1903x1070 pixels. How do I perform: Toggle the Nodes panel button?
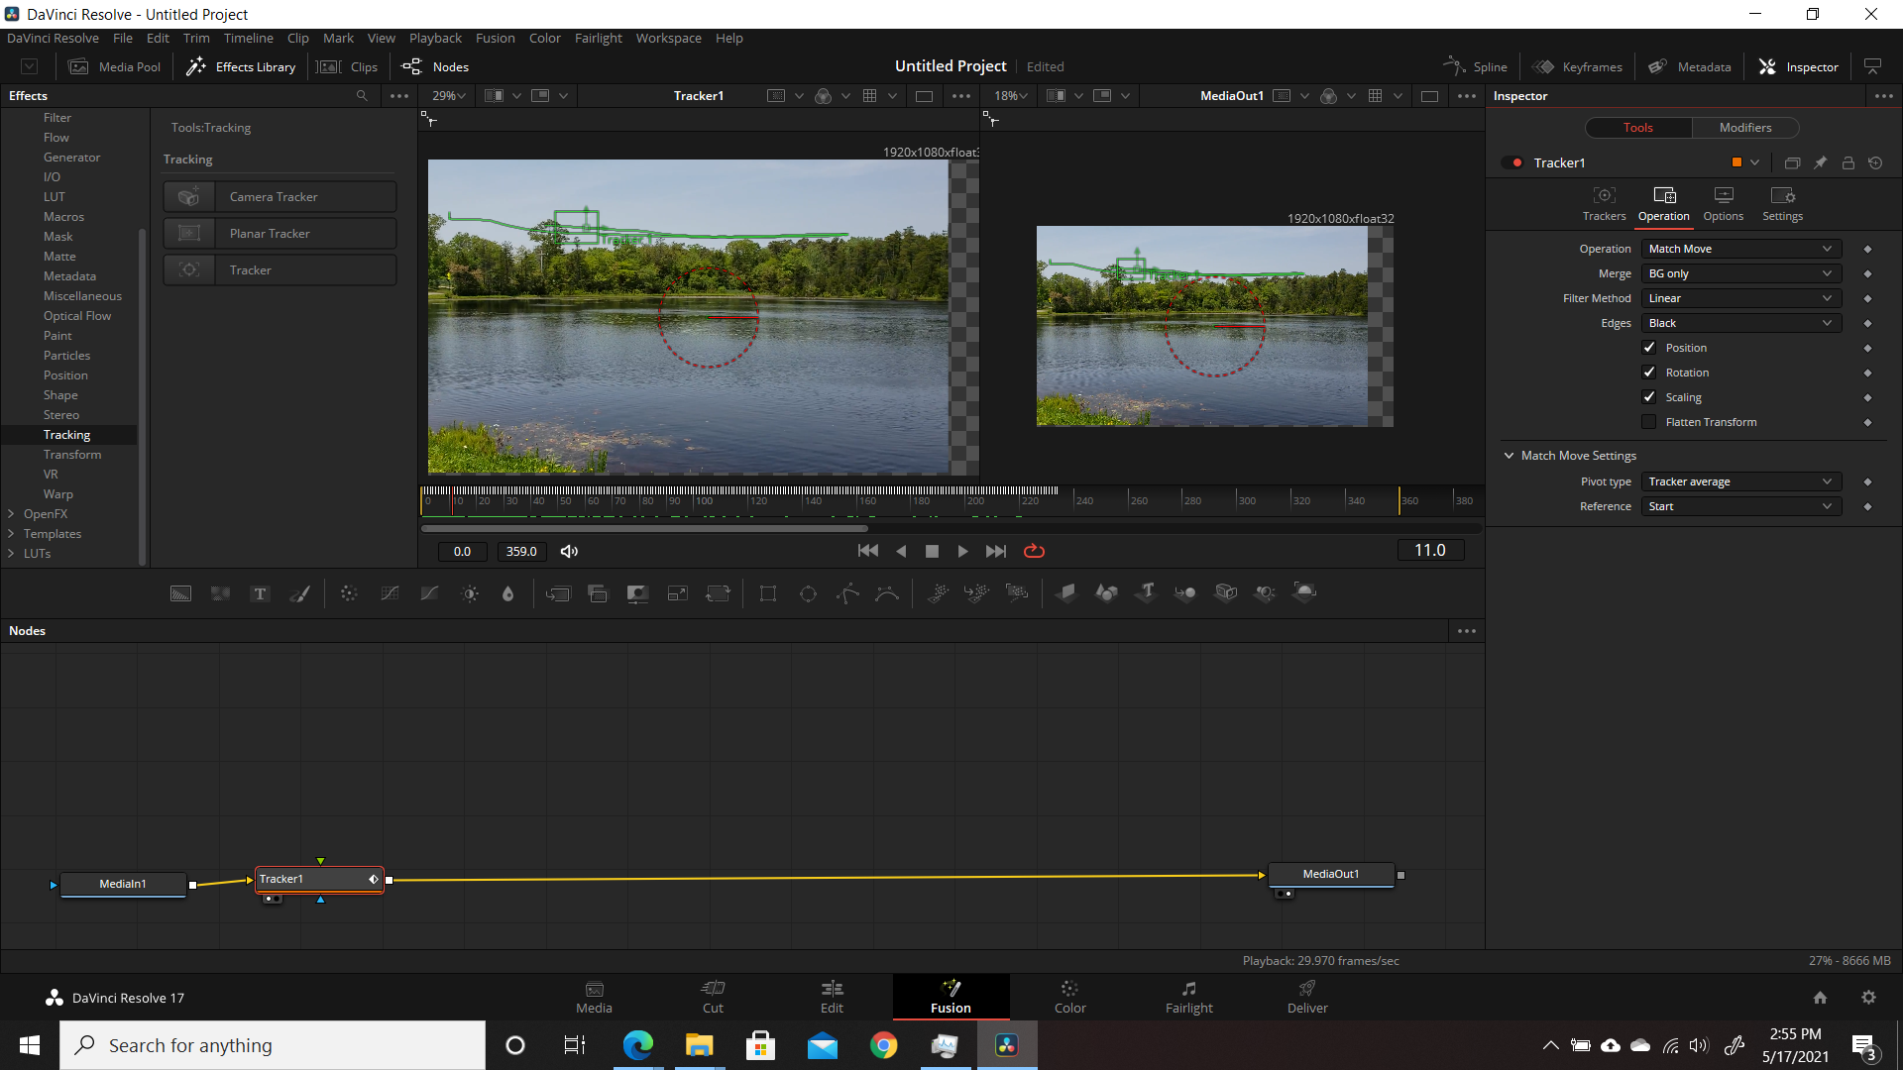click(435, 66)
